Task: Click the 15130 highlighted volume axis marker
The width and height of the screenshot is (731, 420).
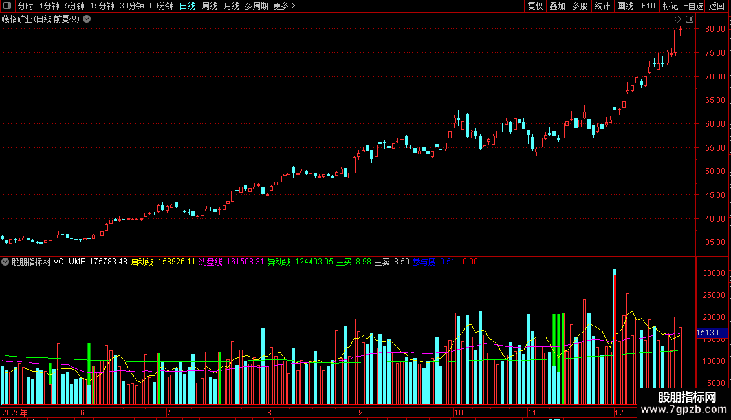Action: 712,333
